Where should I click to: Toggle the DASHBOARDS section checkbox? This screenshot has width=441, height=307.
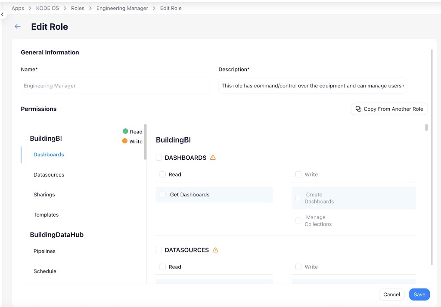coord(159,158)
